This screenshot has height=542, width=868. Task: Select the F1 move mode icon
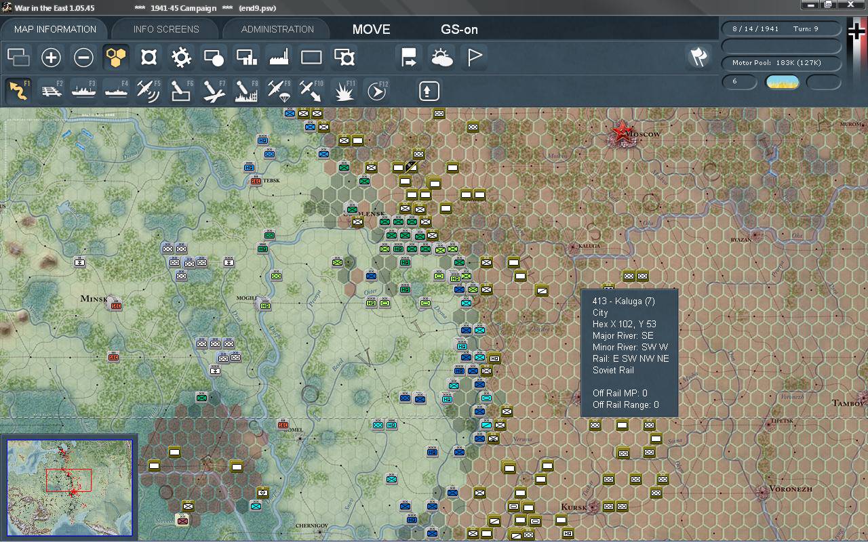[18, 91]
